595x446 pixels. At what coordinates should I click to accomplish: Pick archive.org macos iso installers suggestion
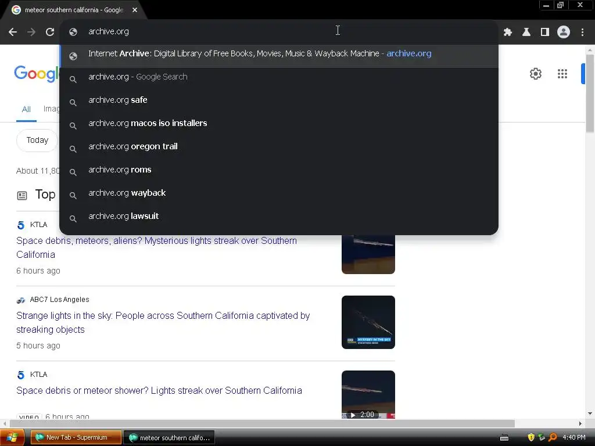[279, 123]
